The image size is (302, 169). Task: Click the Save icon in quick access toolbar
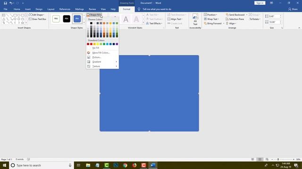[x=5, y=3]
